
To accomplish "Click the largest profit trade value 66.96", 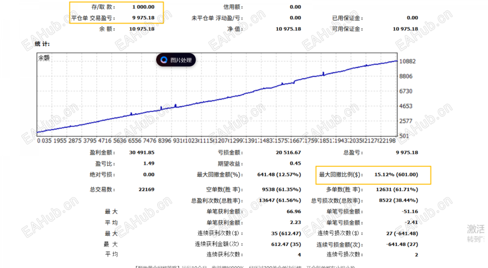I will [294, 212].
